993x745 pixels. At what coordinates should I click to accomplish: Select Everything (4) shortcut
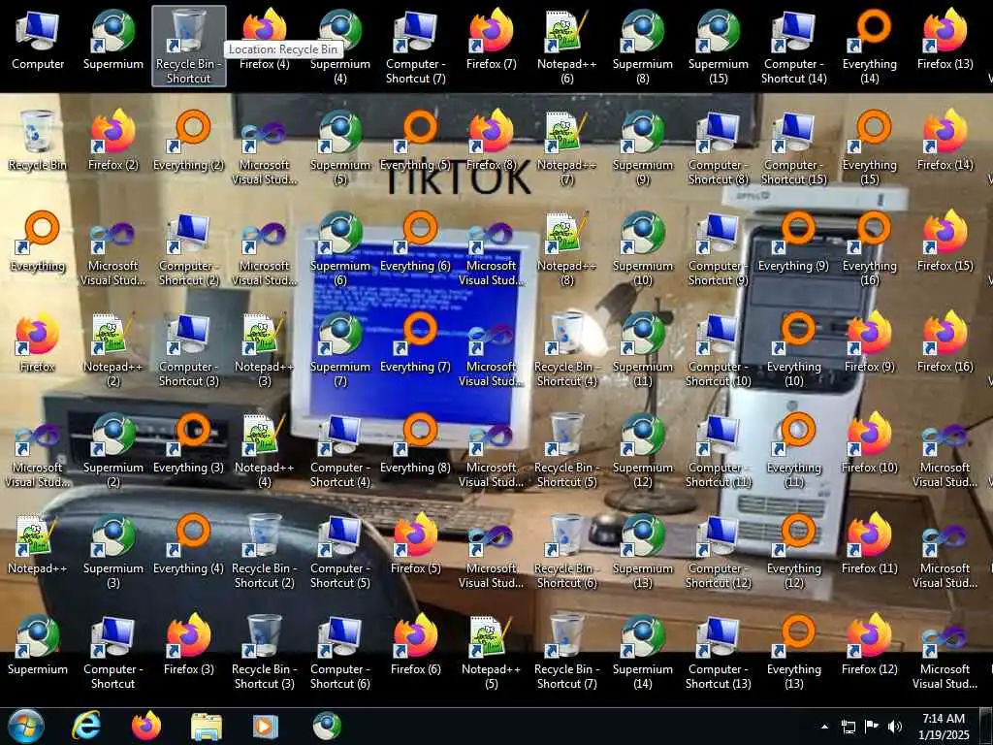coord(189,543)
